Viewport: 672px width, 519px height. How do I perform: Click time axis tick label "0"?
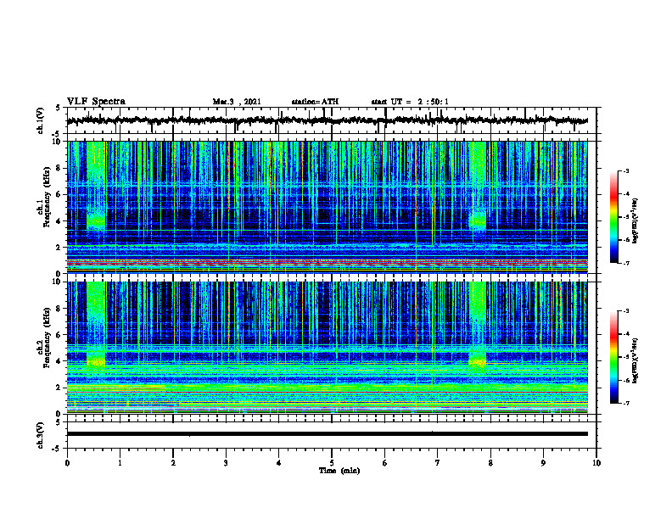click(67, 463)
